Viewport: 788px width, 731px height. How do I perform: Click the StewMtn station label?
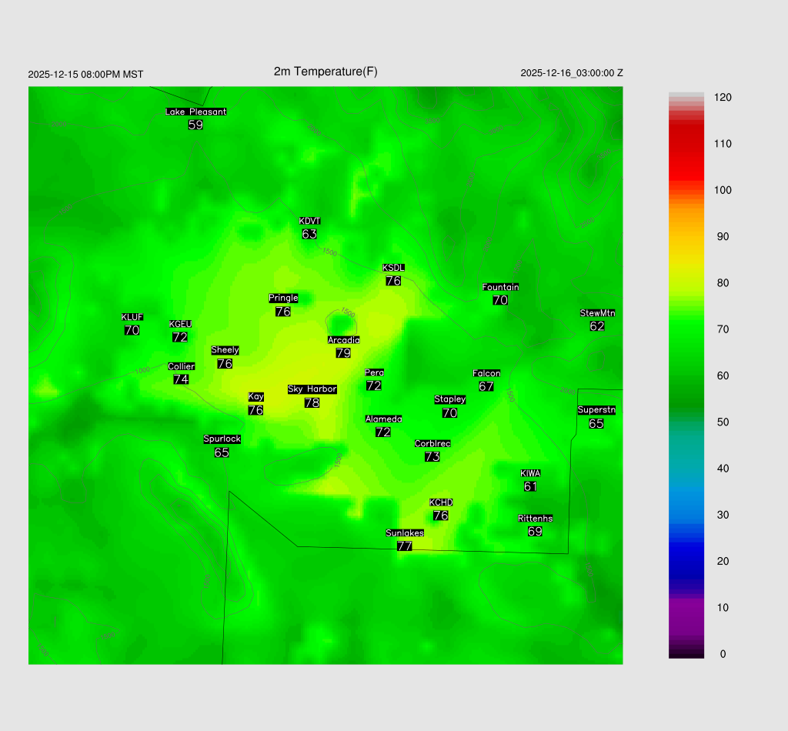597,313
